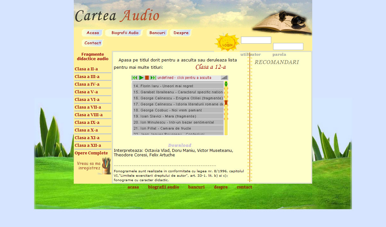This screenshot has height=227, width=386.
Task: Select Clasa a II-a in sidebar
Action: coord(86,69)
